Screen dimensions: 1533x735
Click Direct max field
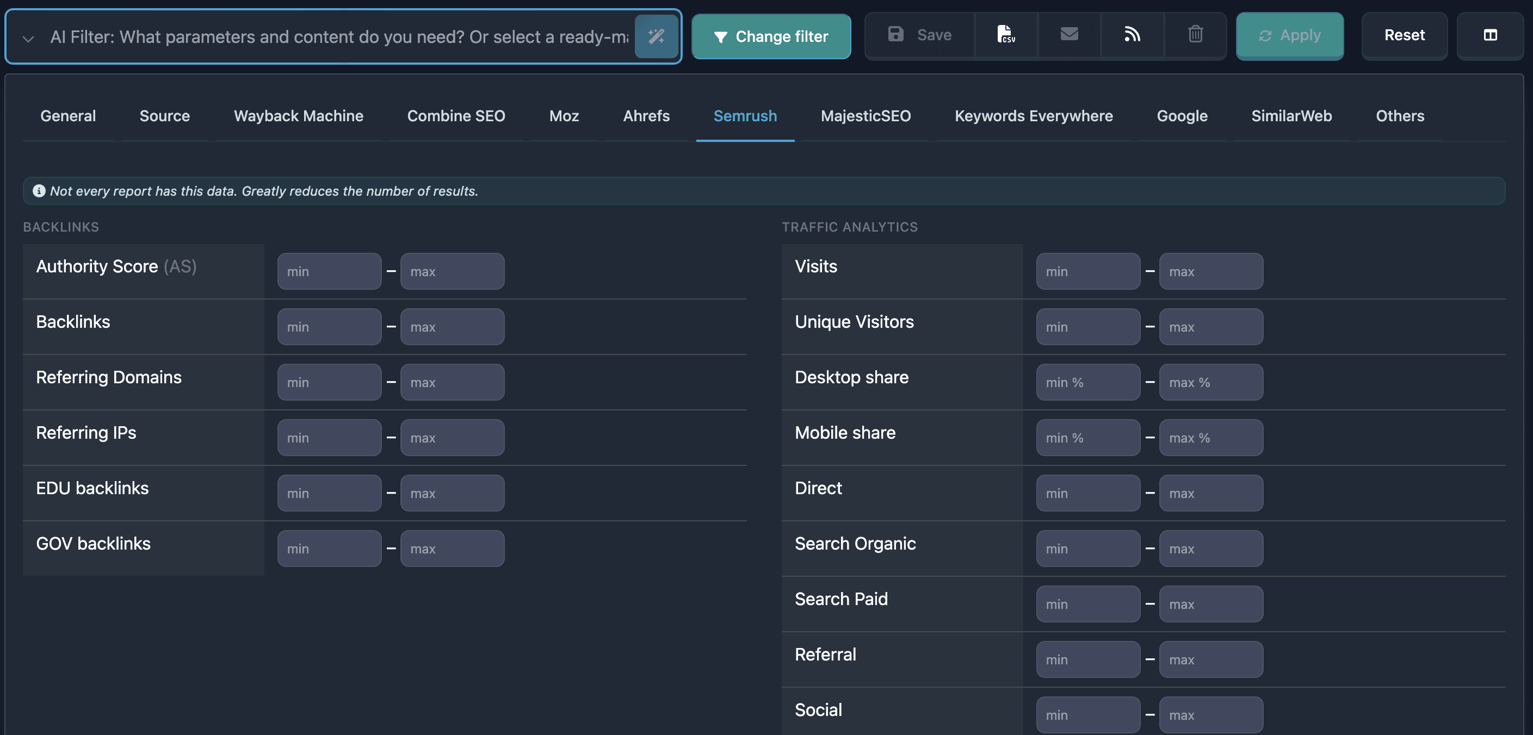[1211, 493]
